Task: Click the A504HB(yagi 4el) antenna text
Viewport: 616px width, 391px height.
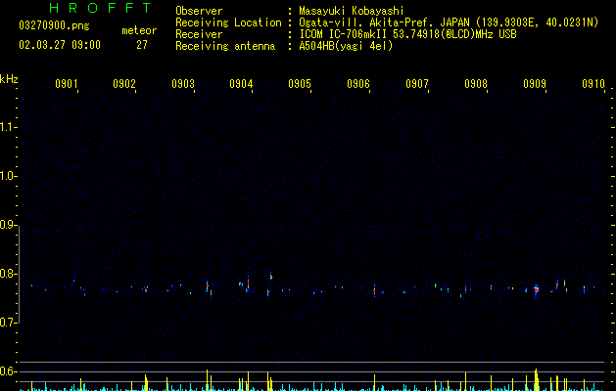Action: 346,46
